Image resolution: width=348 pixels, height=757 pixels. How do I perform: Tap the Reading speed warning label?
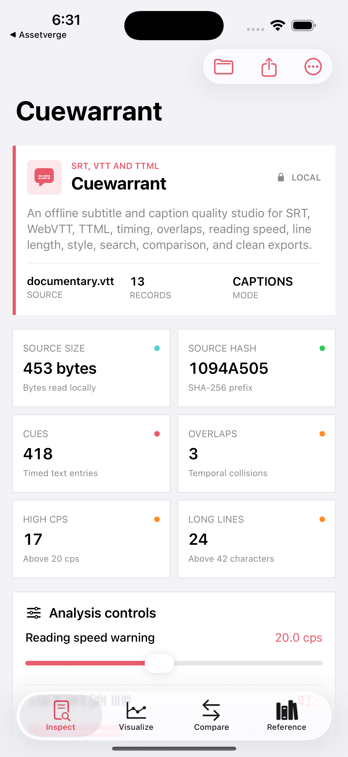pyautogui.click(x=90, y=638)
